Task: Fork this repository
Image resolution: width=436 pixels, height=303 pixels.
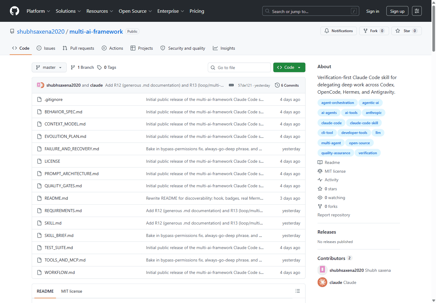Action: 374,31
